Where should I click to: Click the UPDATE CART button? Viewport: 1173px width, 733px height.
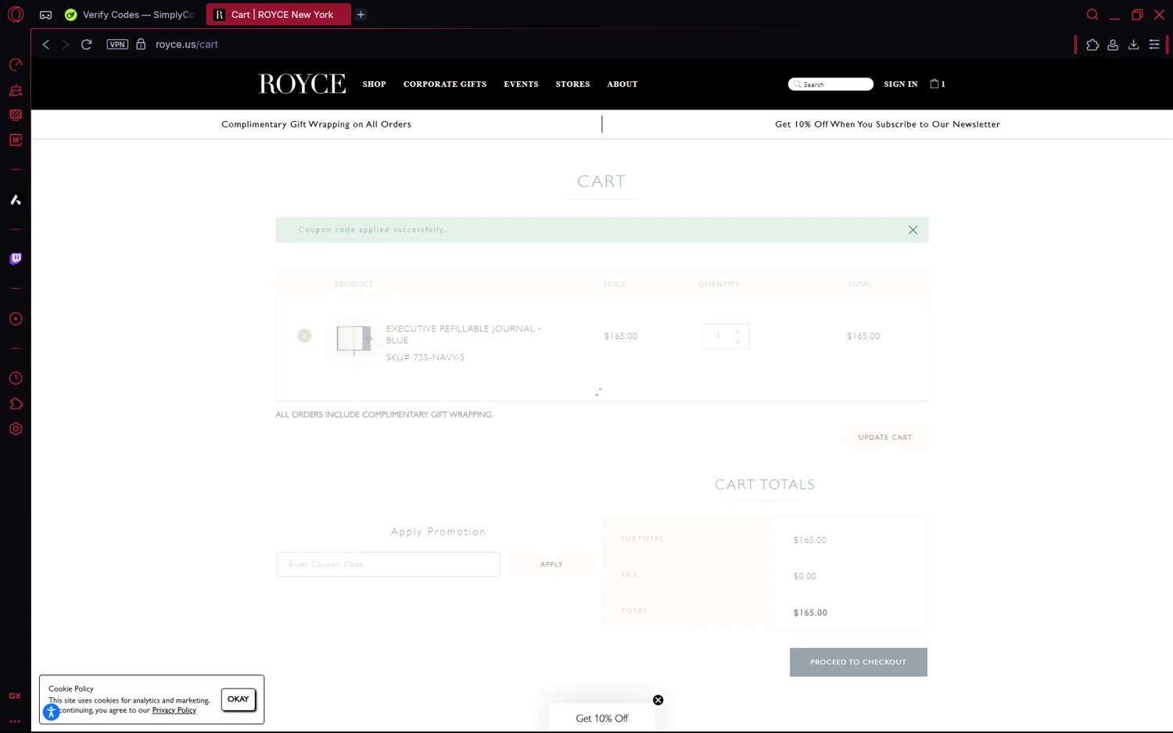tap(885, 438)
